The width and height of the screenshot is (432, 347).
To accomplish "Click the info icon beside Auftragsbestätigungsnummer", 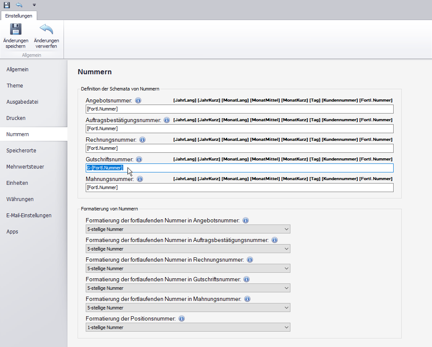I will (x=167, y=120).
